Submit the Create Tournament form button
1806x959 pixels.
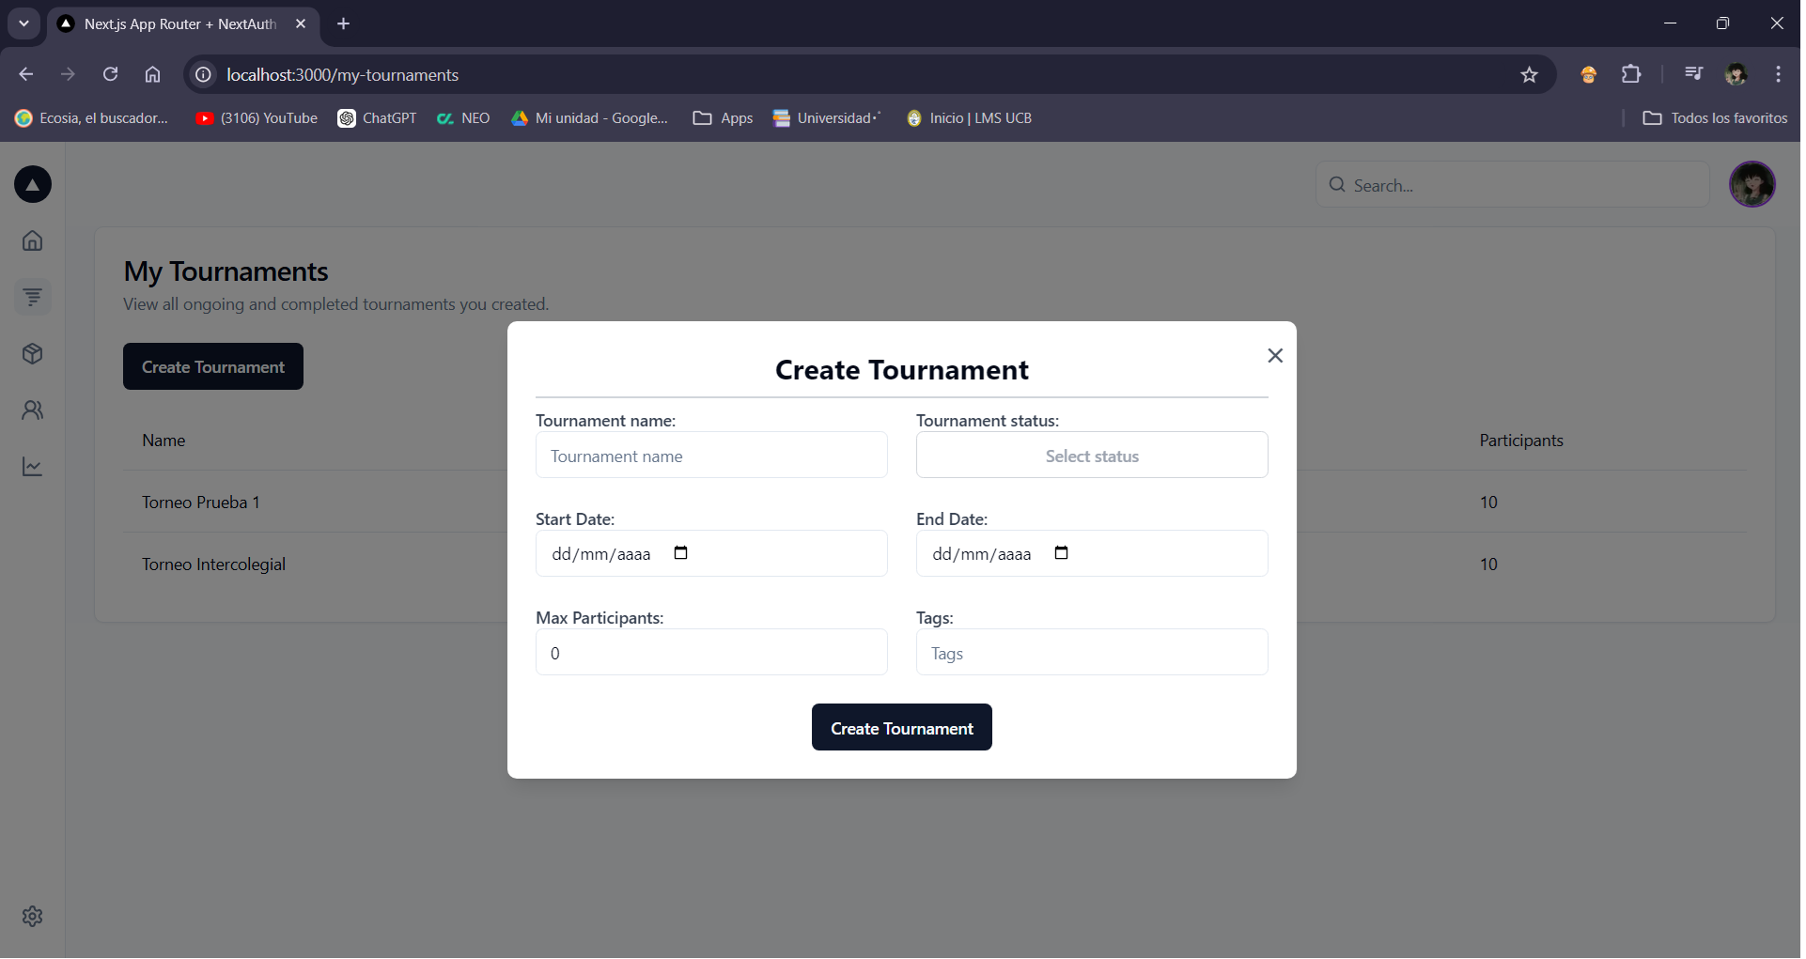[x=901, y=728]
